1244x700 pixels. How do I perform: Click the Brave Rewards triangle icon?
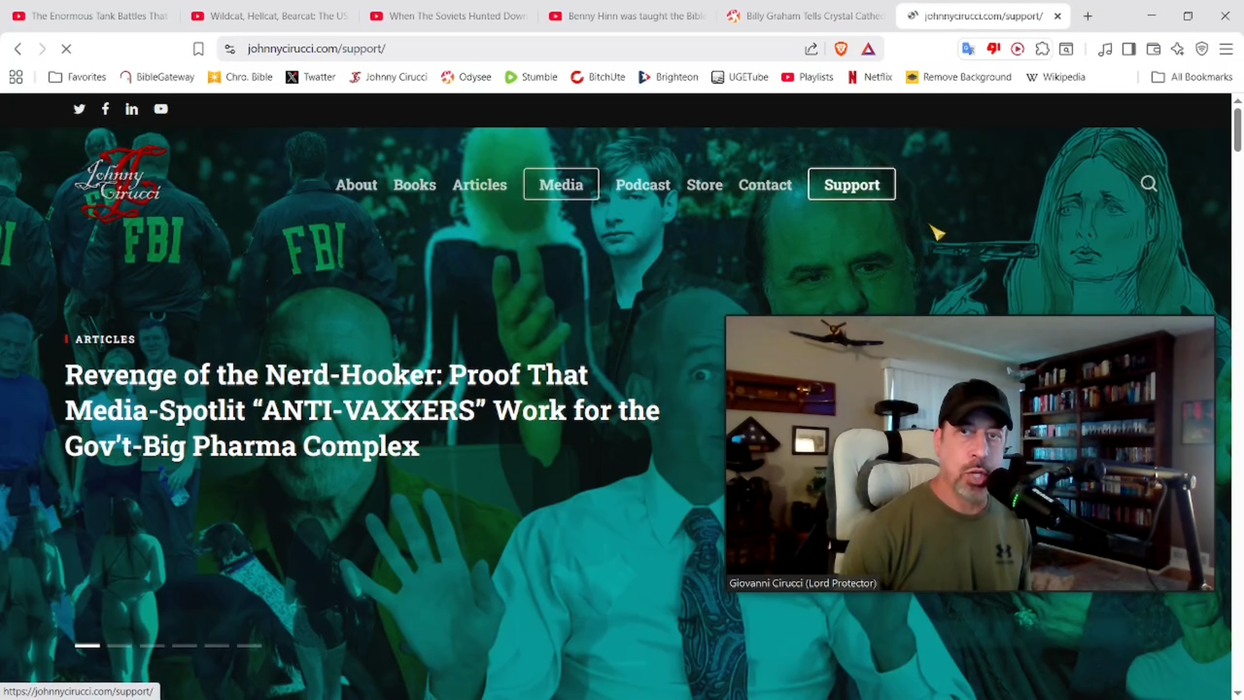coord(868,49)
